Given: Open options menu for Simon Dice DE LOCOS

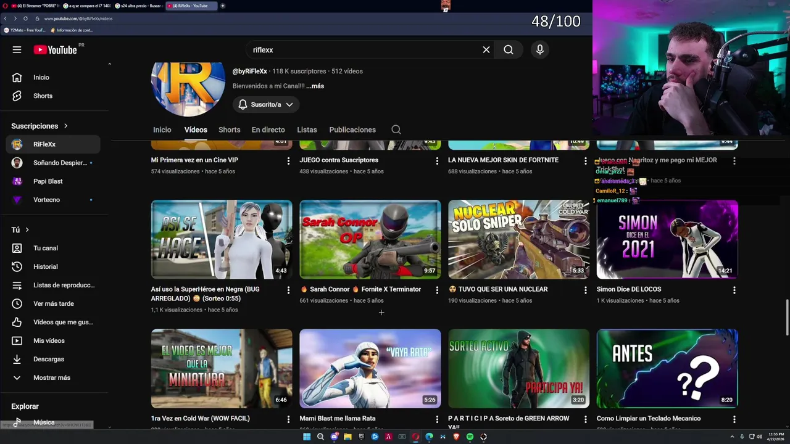Looking at the screenshot, I should pos(734,290).
